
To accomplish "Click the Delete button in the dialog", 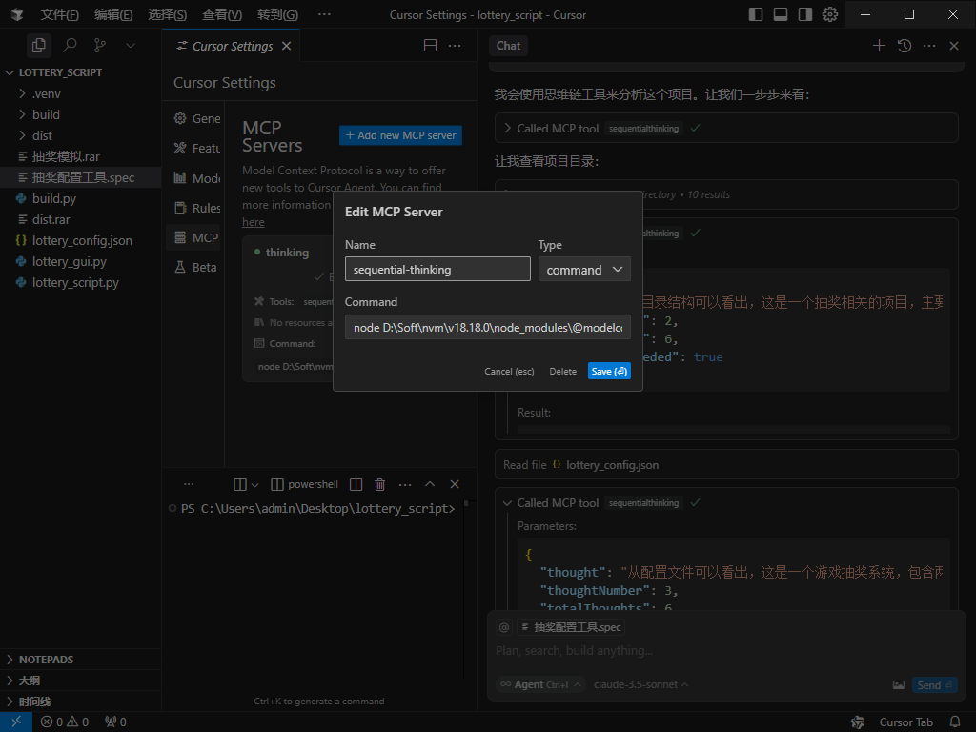I will click(x=562, y=371).
